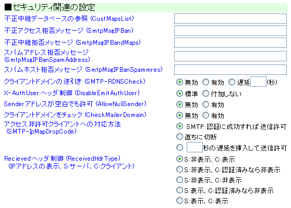Choose S:表示、C:表示 option
Viewport: 291px width, 208px height.
179,200
